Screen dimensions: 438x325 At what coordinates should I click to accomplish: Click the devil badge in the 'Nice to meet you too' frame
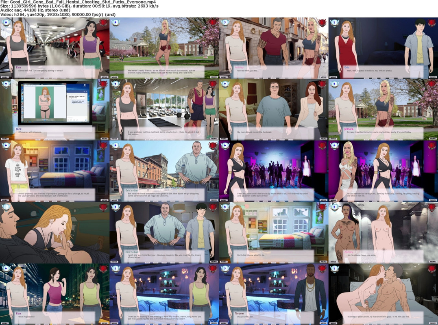[x=323, y=23]
